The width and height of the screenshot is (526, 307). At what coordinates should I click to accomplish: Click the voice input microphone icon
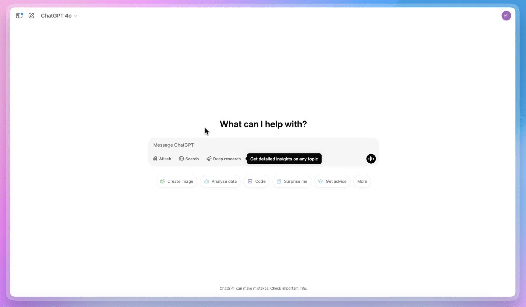(371, 159)
